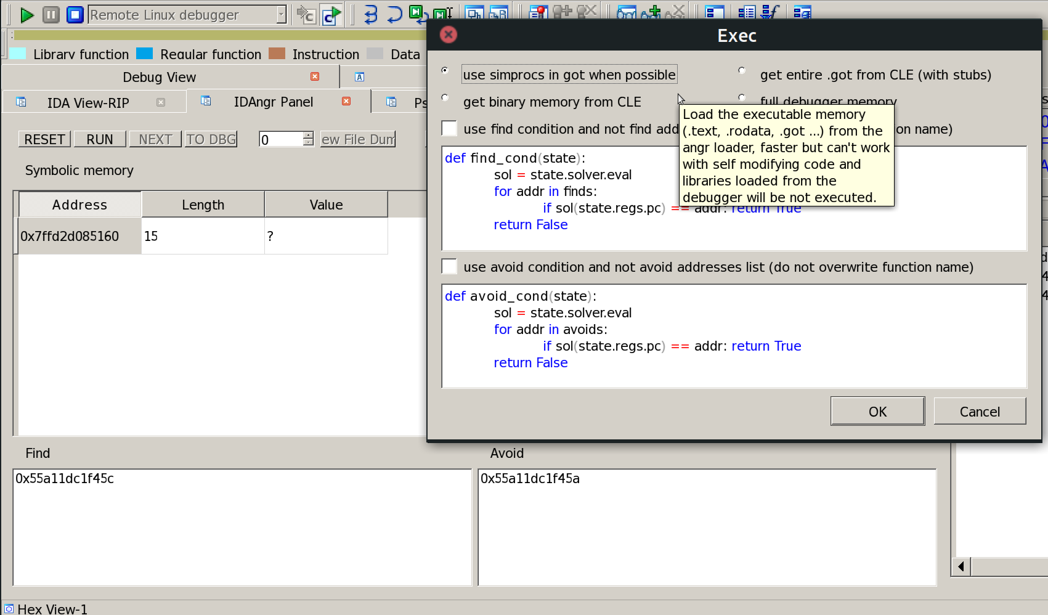Confirm the Exec dialog with OK
Image resolution: width=1048 pixels, height=615 pixels.
[x=877, y=411]
